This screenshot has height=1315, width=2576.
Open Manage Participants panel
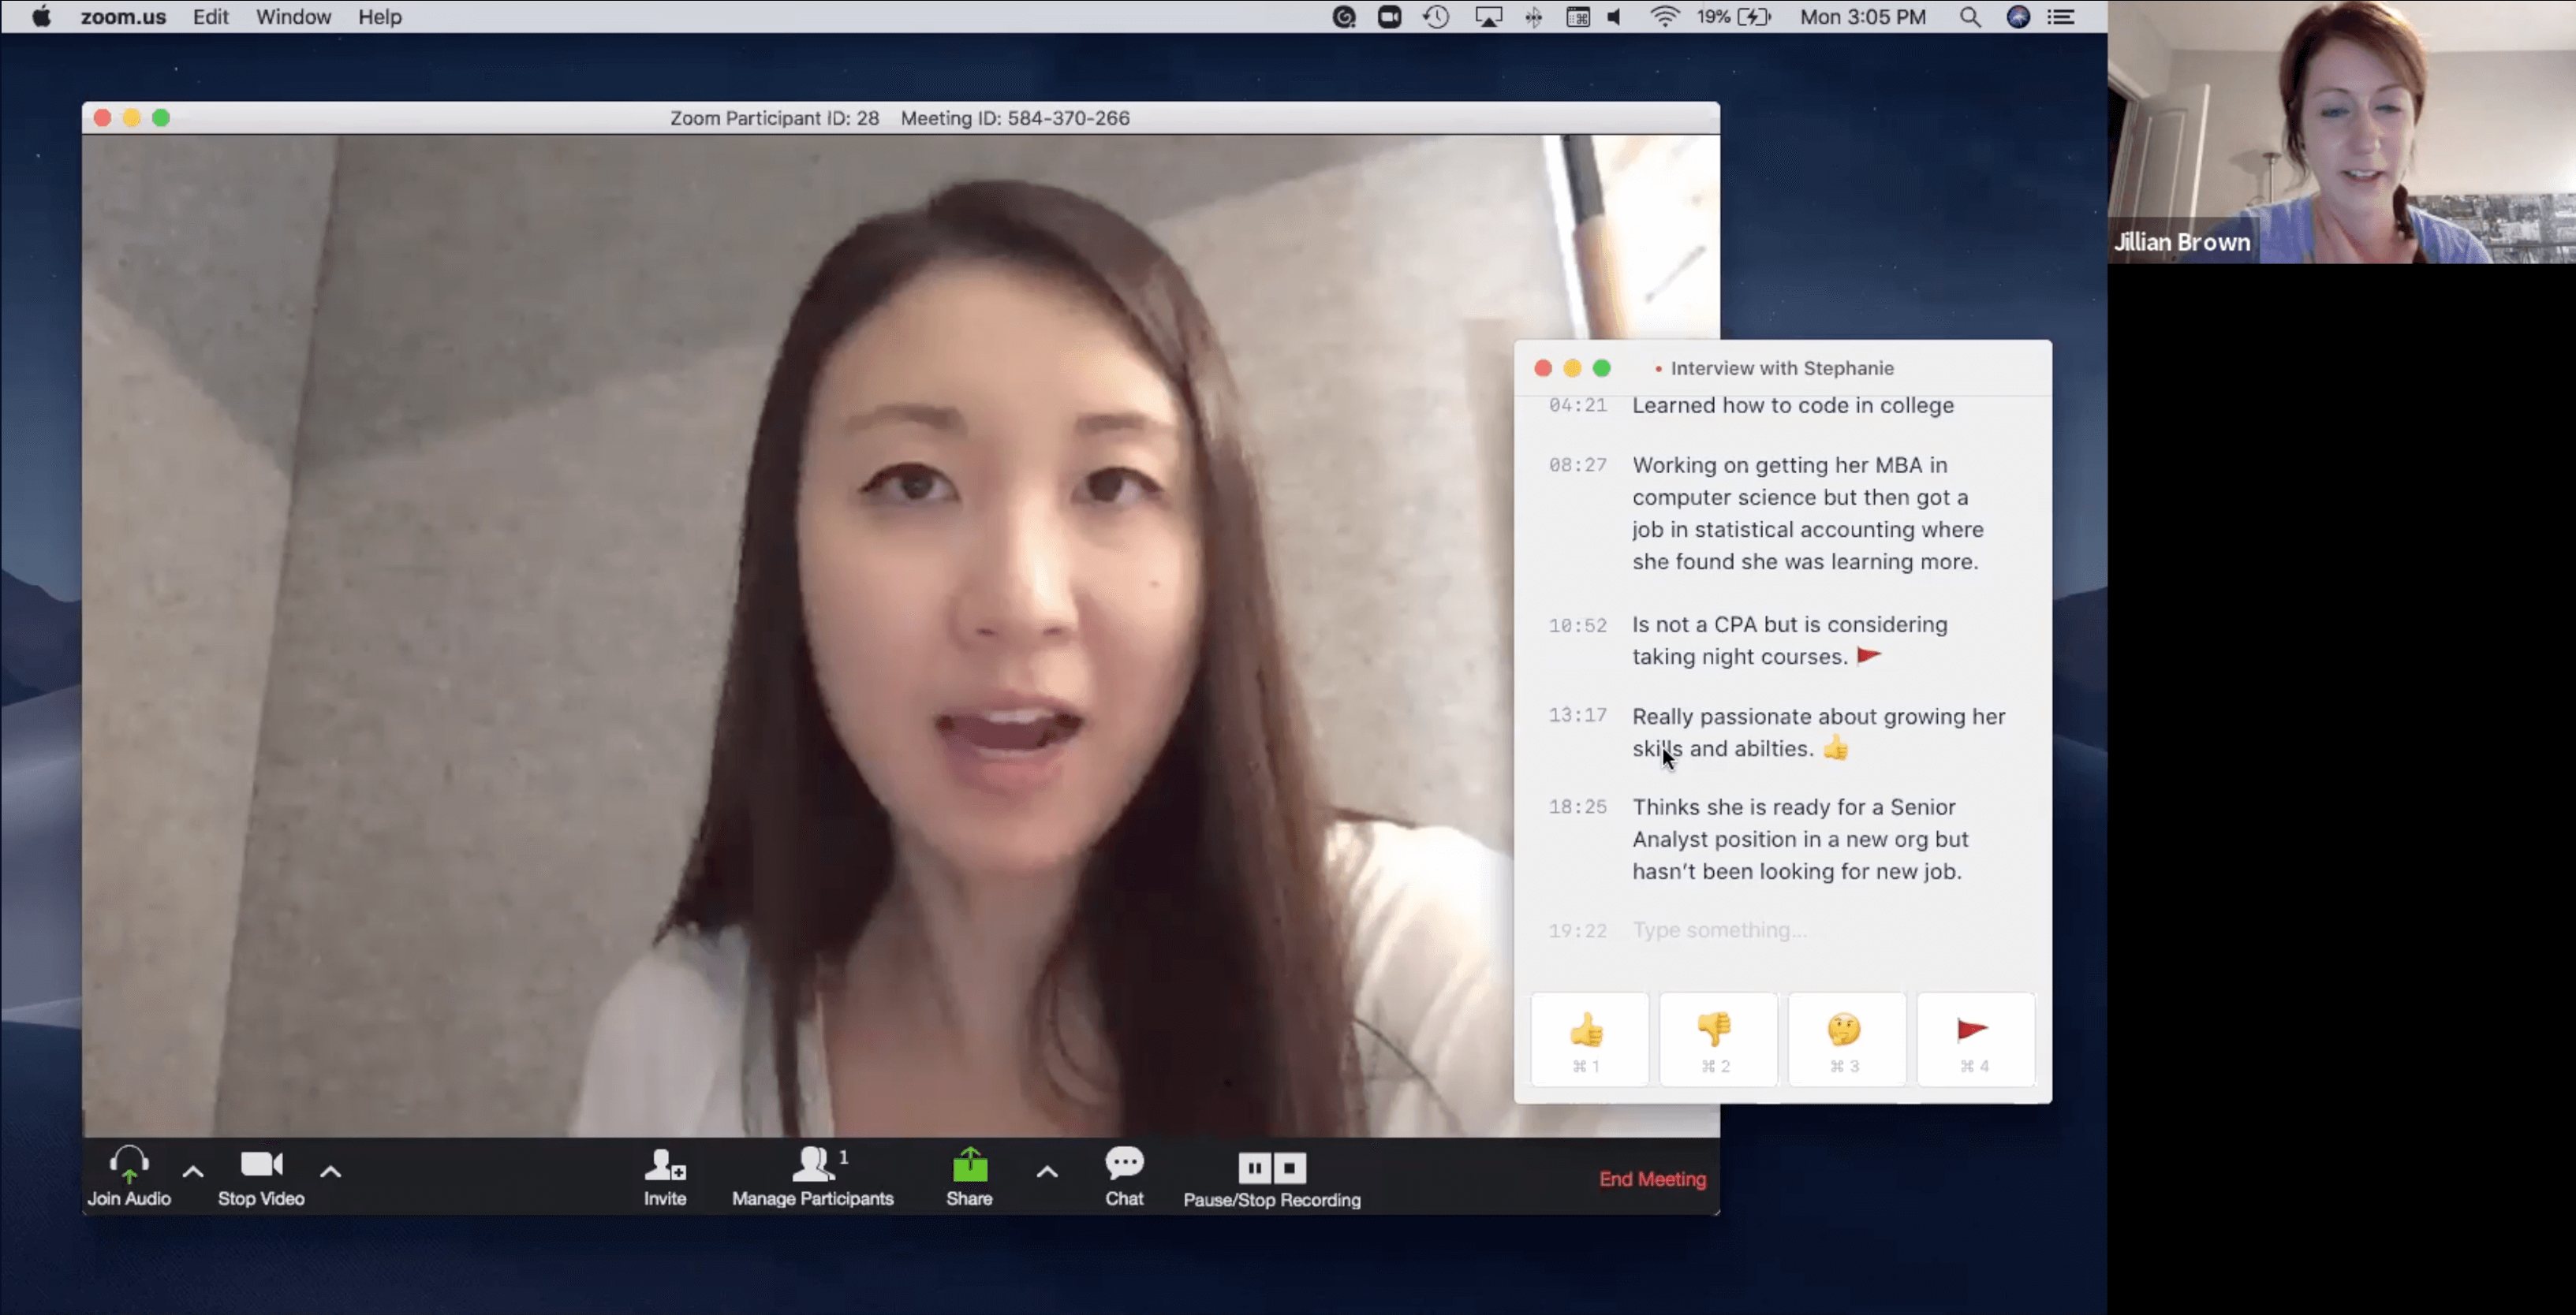tap(812, 1165)
